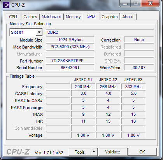163x160 pixels.
Task: Open the Mainboard tab
Action: [x=51, y=17]
